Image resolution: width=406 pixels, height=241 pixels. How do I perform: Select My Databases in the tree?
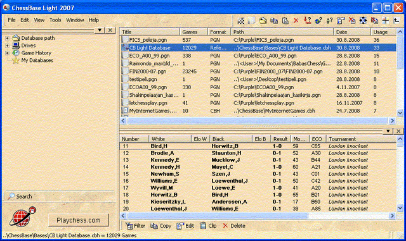coord(37,61)
